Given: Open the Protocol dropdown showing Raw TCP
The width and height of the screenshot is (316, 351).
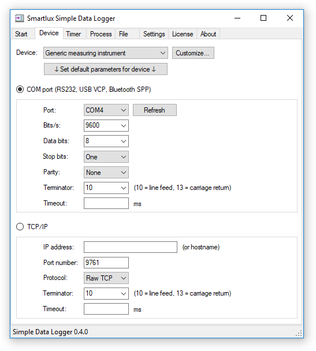Looking at the screenshot, I should 106,278.
